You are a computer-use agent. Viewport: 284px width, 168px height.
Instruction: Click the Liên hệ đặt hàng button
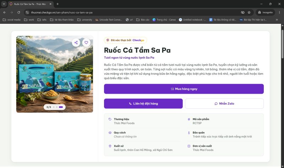coord(143,103)
